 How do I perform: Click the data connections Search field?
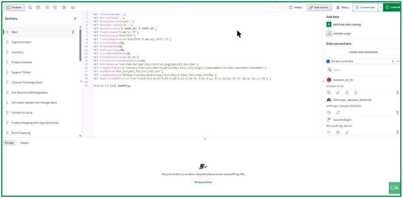[x=362, y=70]
